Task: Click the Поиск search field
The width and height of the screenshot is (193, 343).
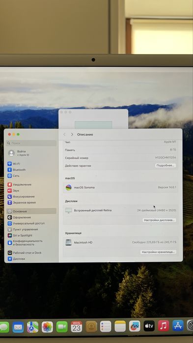Action: tap(31, 143)
